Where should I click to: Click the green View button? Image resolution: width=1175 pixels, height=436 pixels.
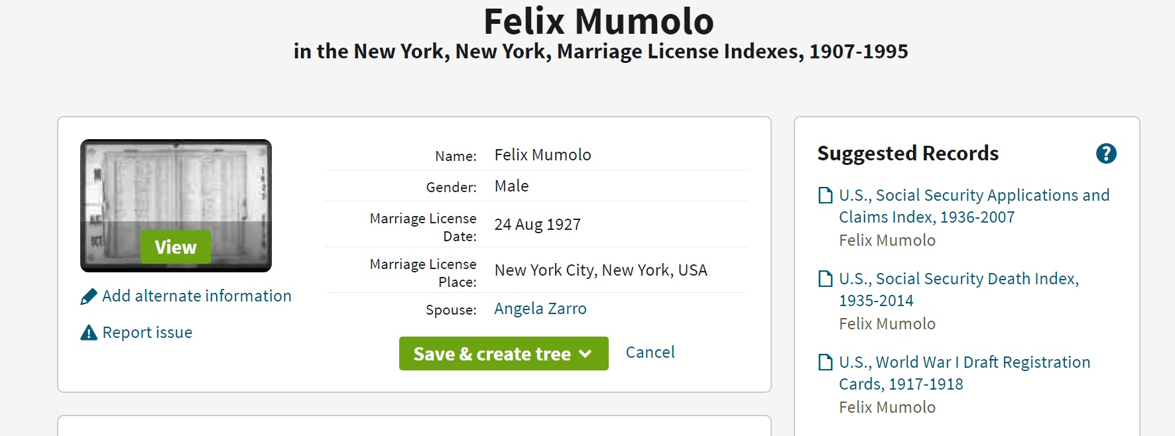tap(176, 247)
